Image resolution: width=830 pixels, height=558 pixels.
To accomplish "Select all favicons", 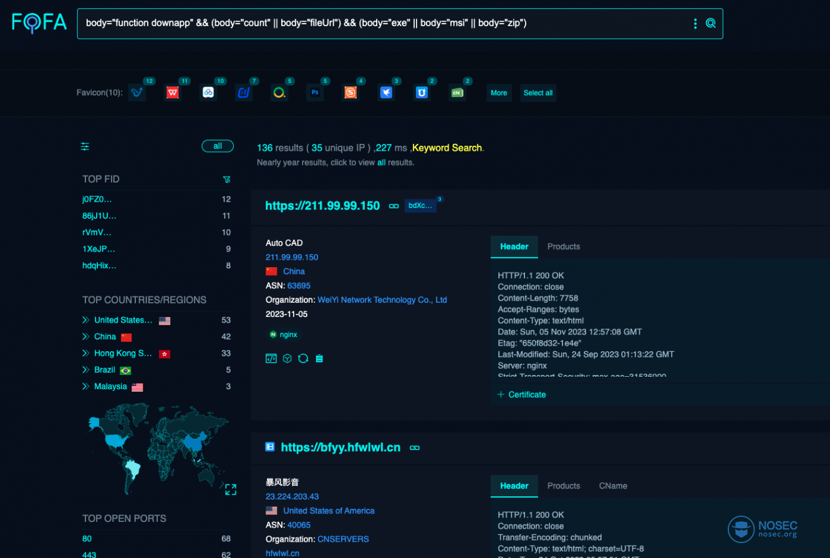I will (x=538, y=93).
